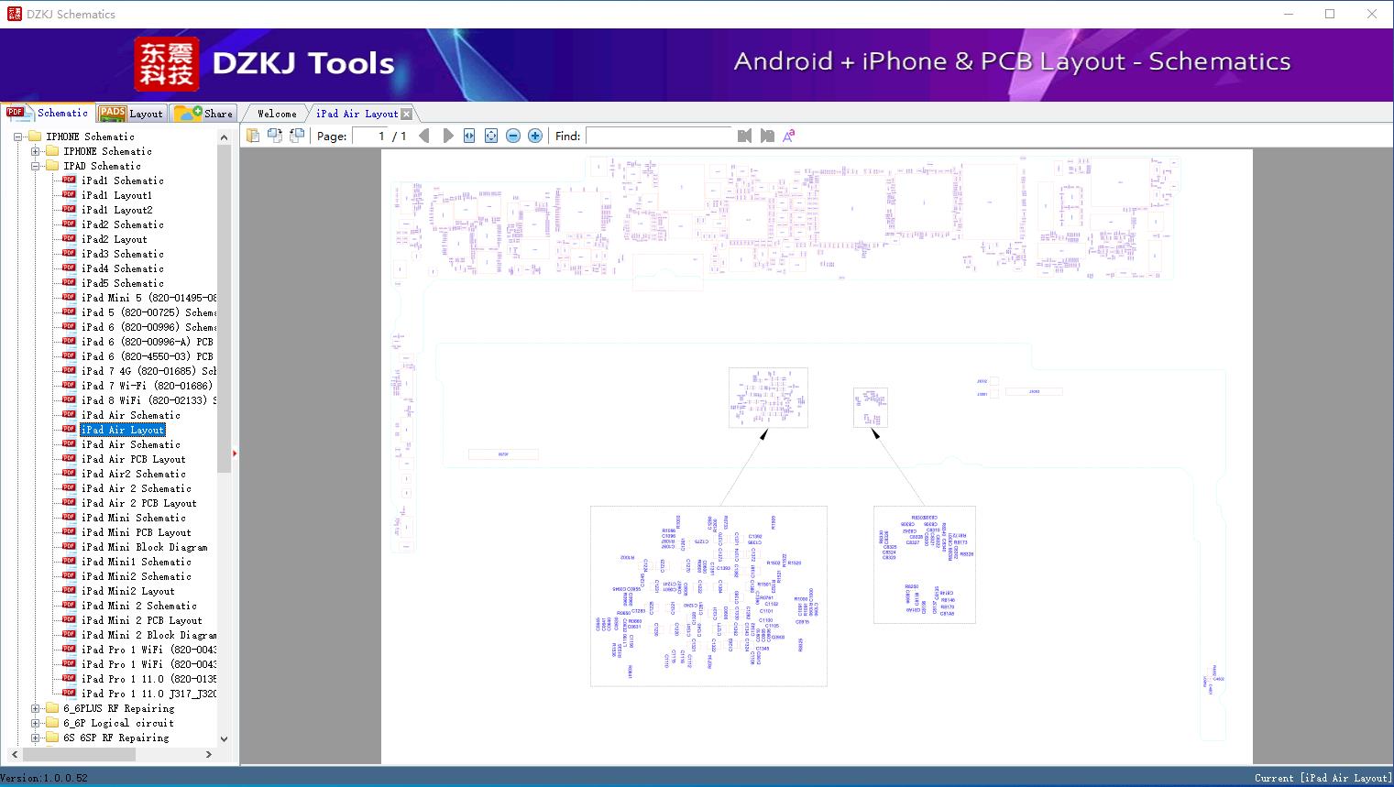1394x787 pixels.
Task: Open iPad1 Schematic file
Action: (122, 181)
